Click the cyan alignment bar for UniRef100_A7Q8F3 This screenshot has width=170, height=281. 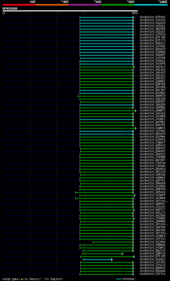click(x=107, y=119)
